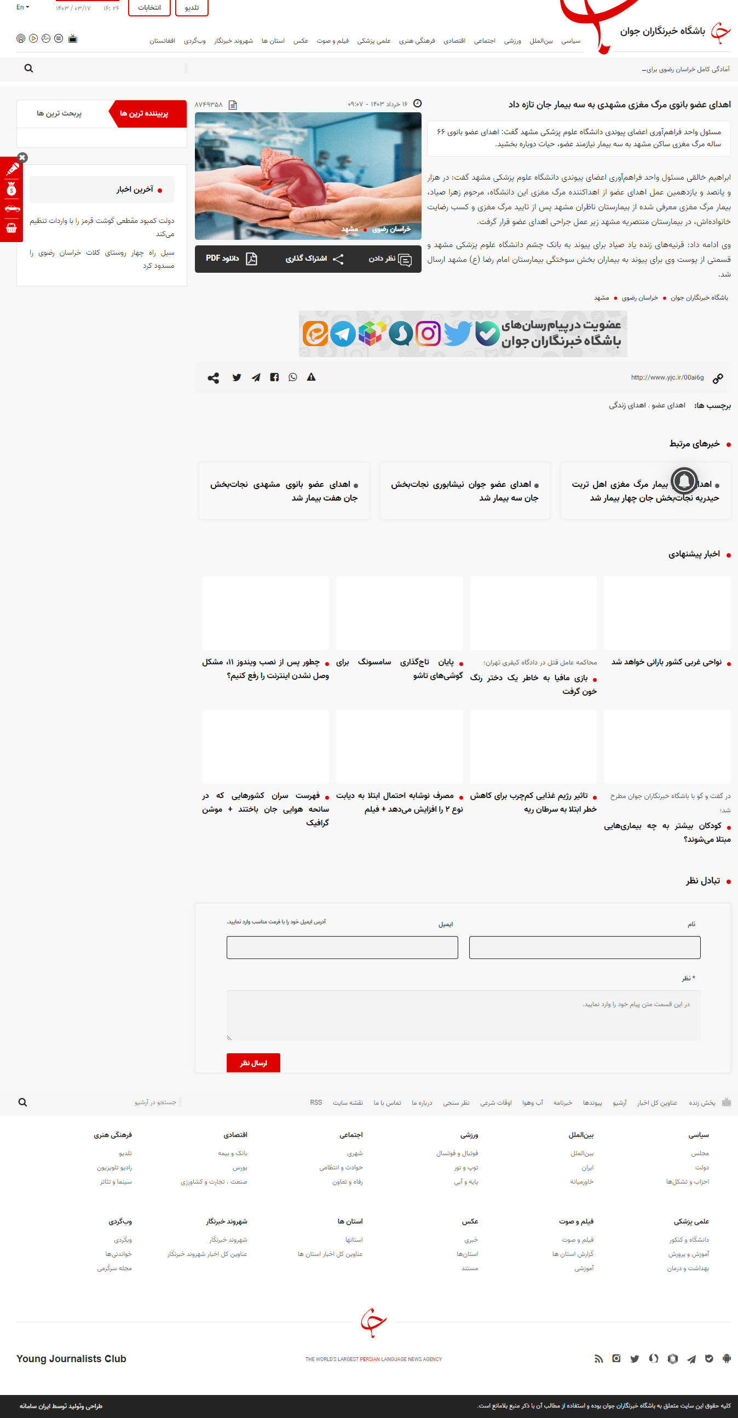
Task: Open the مشهد breadcrumb link
Action: (602, 298)
